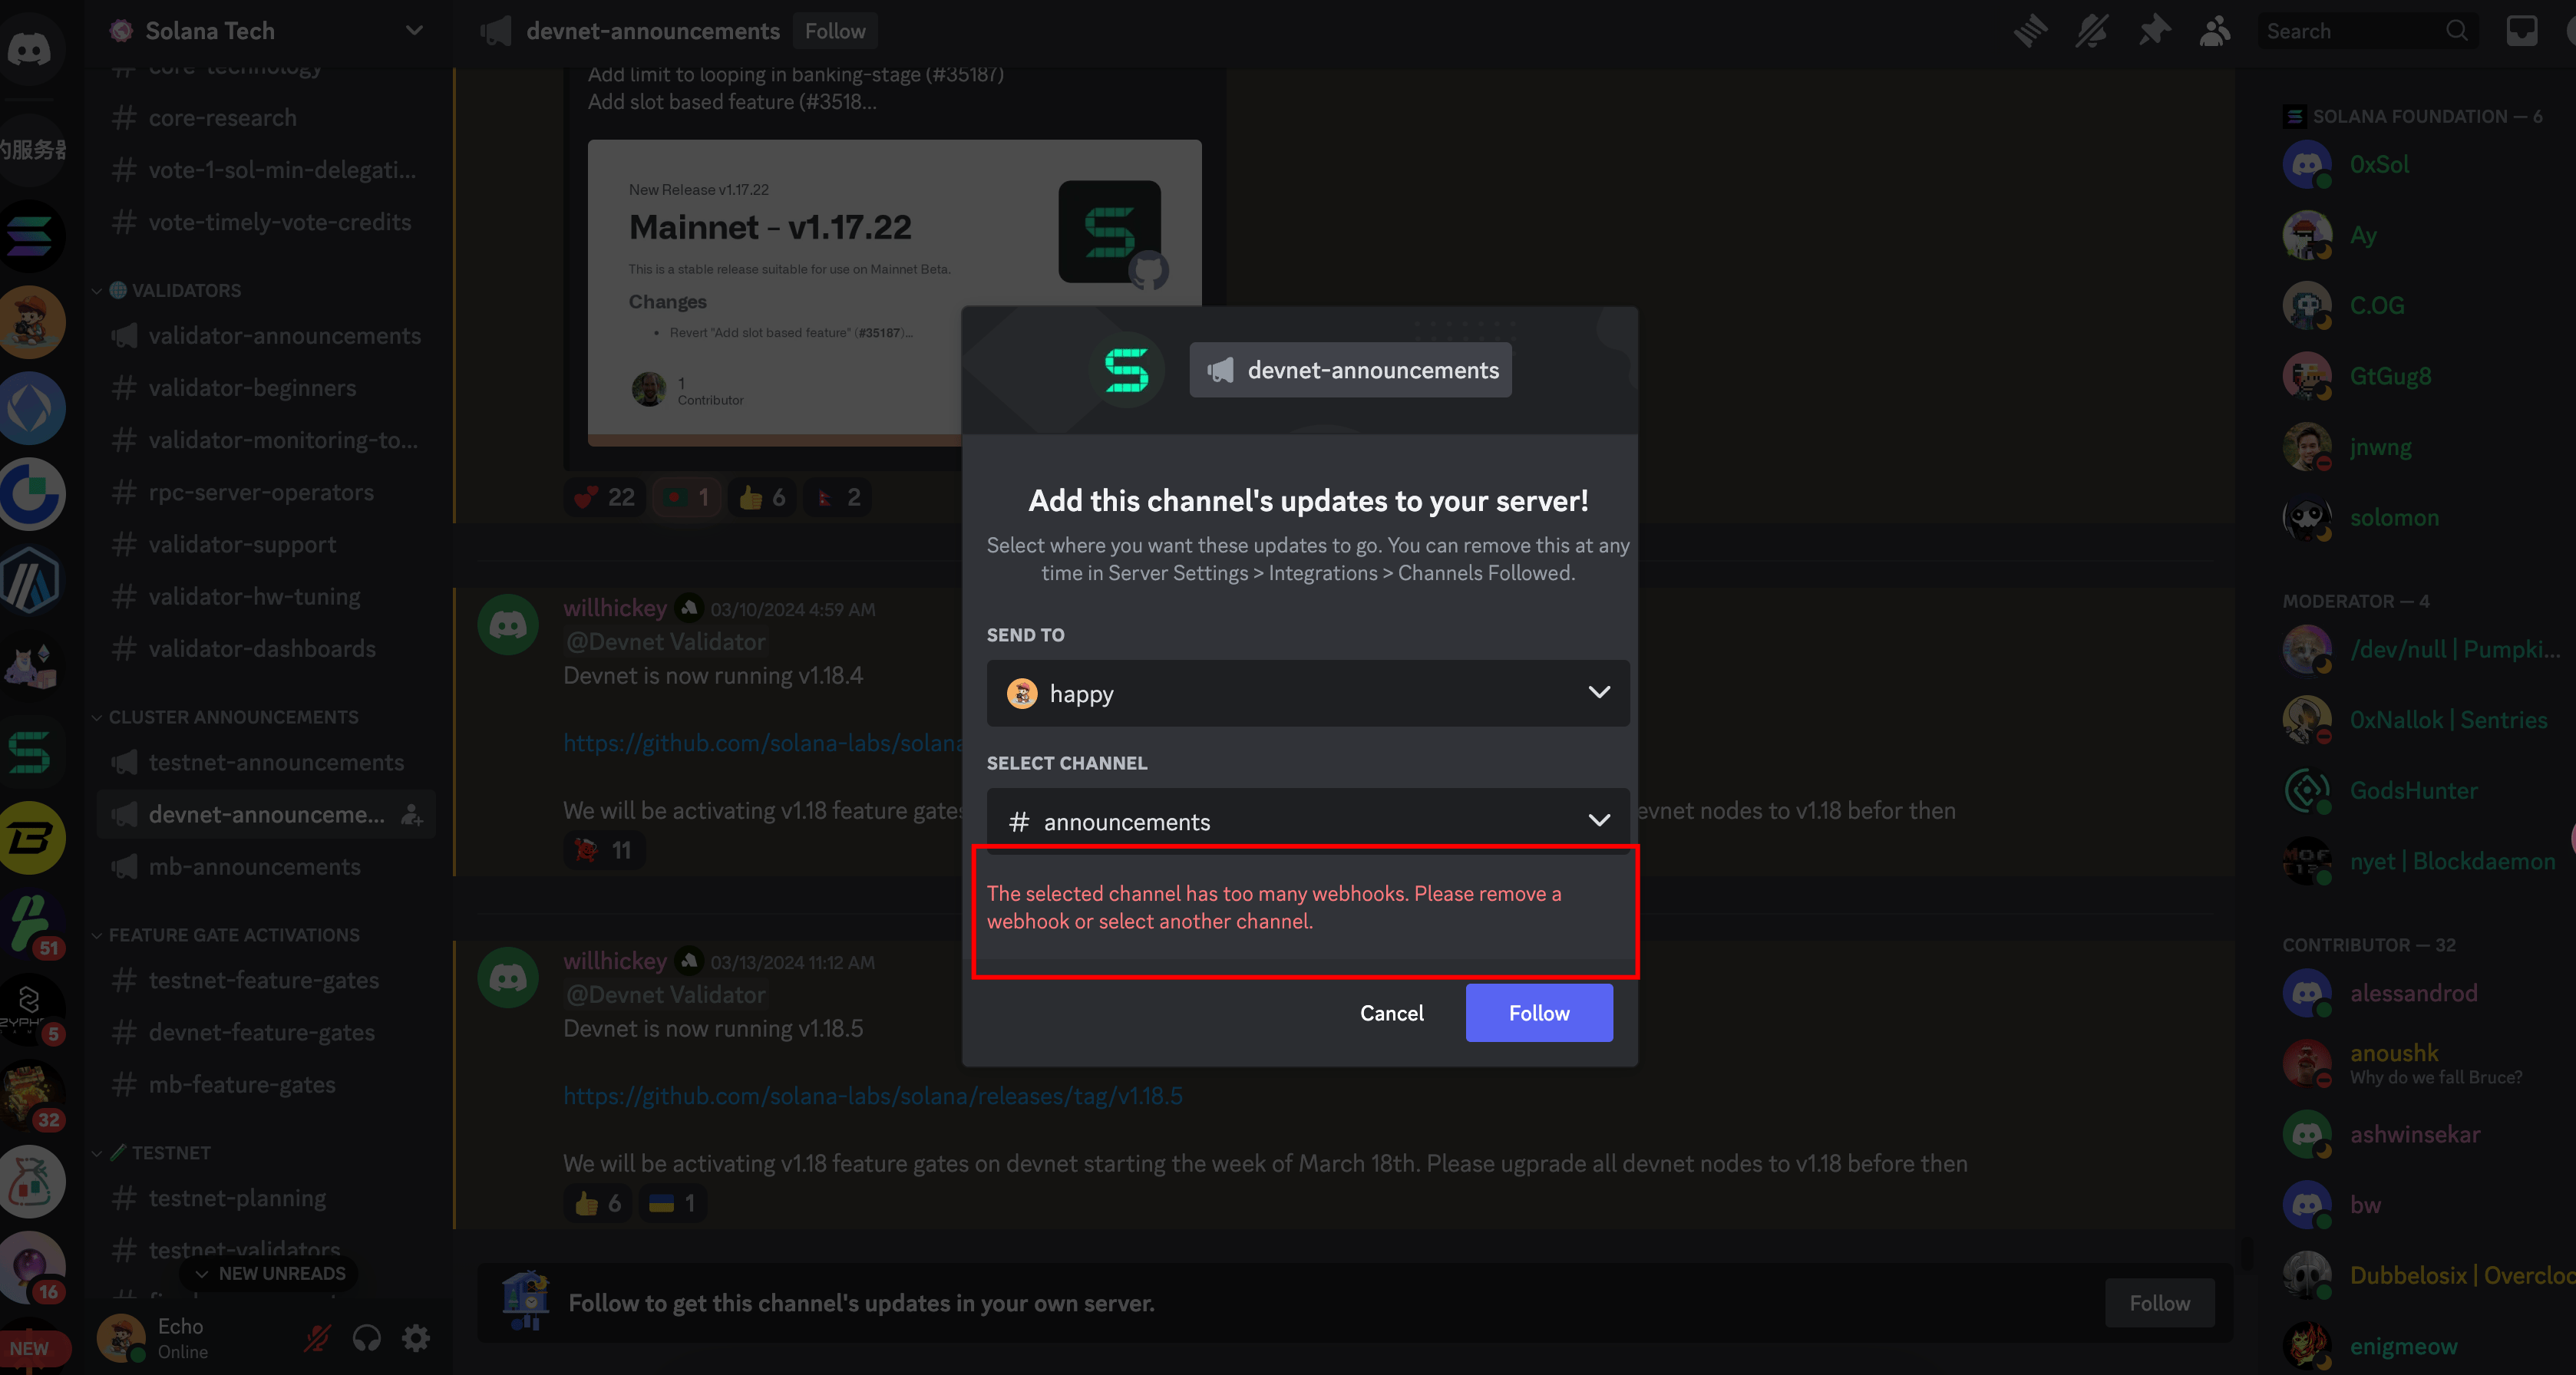Click the search magnifier icon
The image size is (2576, 1375).
pyautogui.click(x=2456, y=31)
